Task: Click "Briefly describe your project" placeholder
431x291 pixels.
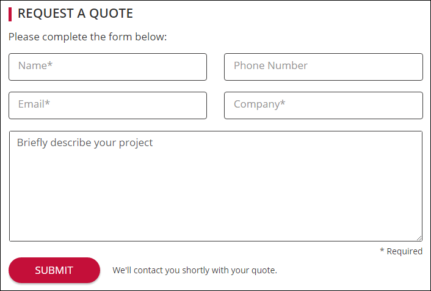Action: [85, 143]
